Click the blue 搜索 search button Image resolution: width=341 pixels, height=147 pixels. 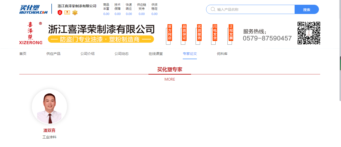click(307, 9)
